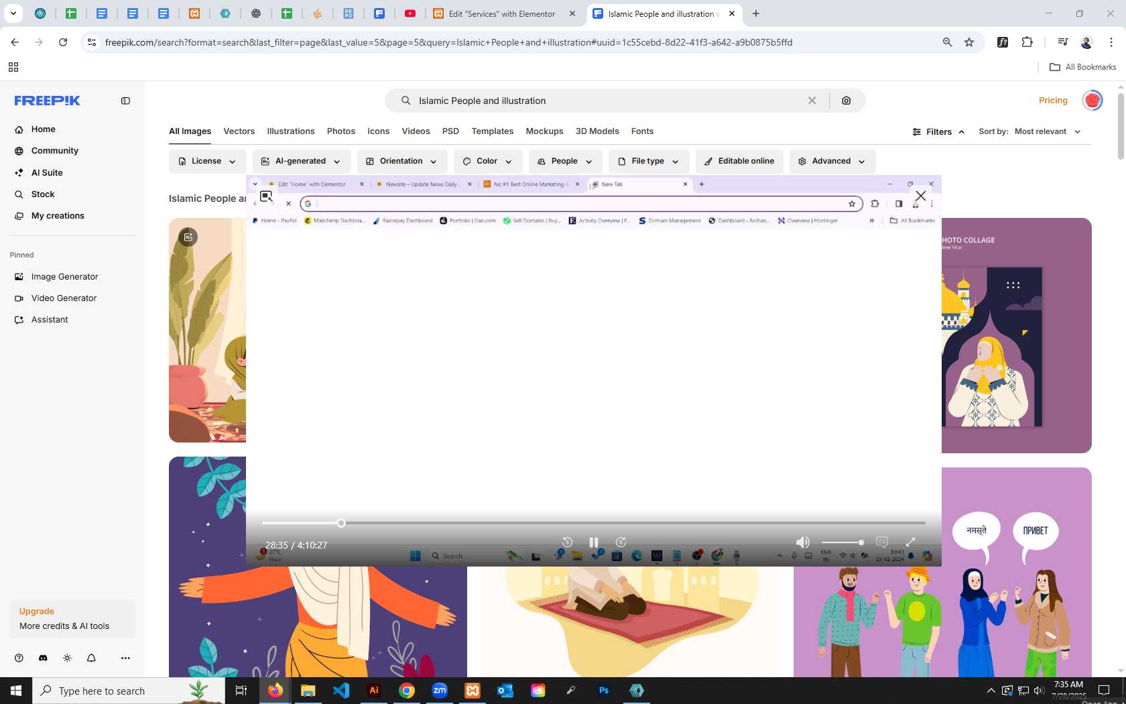Toggle light/dark theme sun icon
Viewport: 1126px width, 704px height.
pyautogui.click(x=67, y=658)
